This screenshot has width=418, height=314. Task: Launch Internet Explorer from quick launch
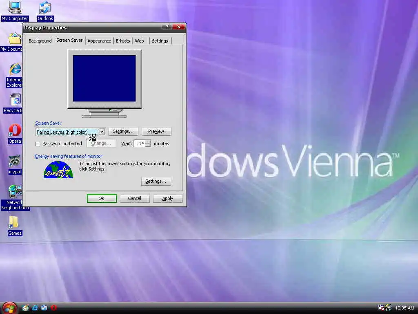coord(35,308)
